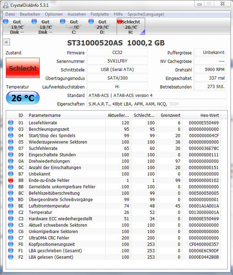Viewport: 233px width, 275px height.
Task: Open the Sprache(Language) menu
Action: (x=146, y=14)
